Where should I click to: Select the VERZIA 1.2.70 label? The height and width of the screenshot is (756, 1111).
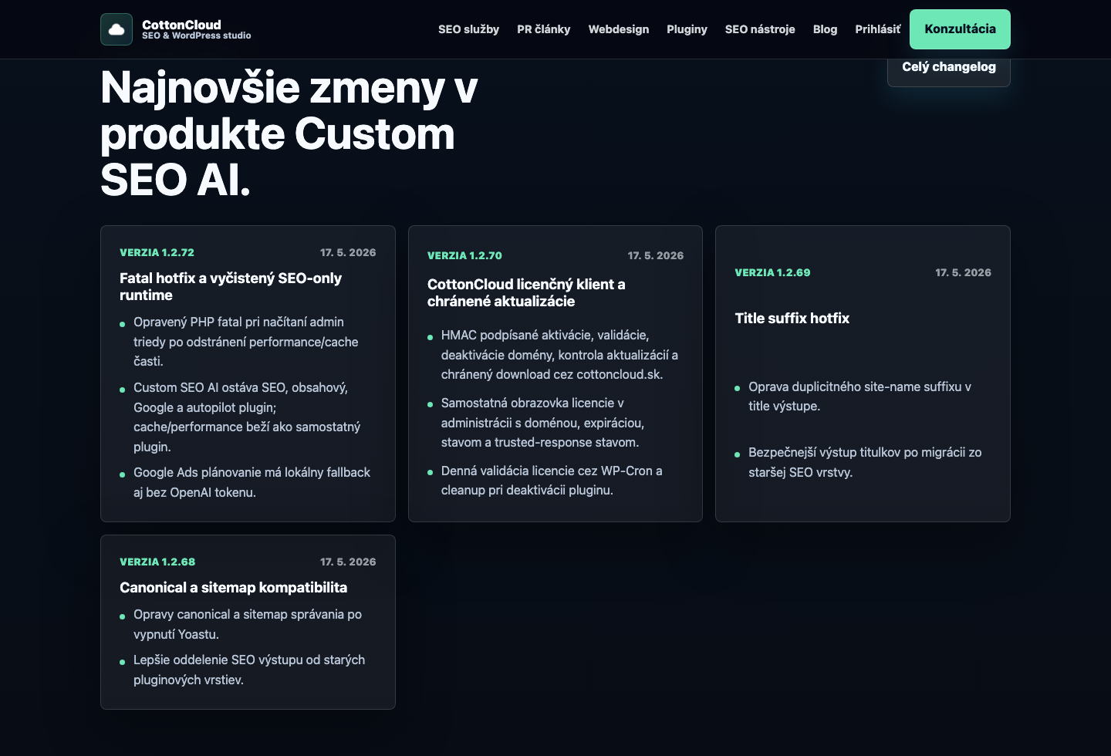point(464,255)
